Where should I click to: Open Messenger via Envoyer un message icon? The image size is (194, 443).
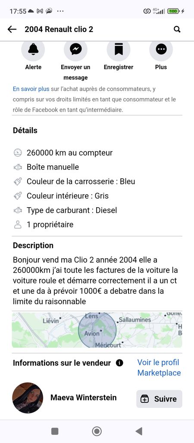75,49
